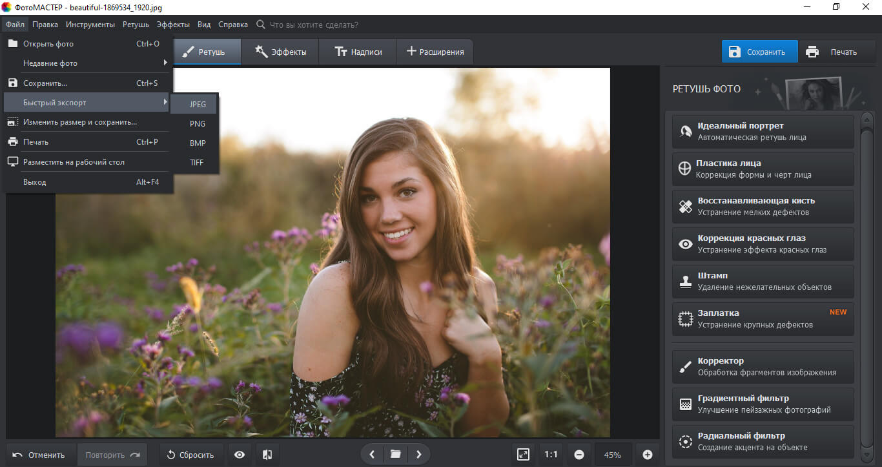
Task: Select the Healing Brush (Восстанавливающая кисть) icon
Action: click(685, 207)
